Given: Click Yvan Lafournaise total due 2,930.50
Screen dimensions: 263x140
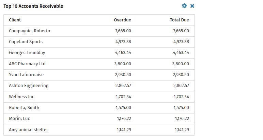Looking at the screenshot, I should 181,75.
